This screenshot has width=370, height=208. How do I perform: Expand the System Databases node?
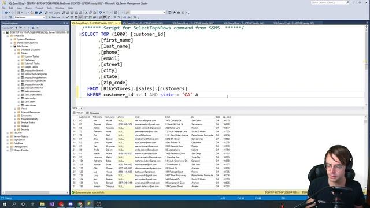point(12,39)
